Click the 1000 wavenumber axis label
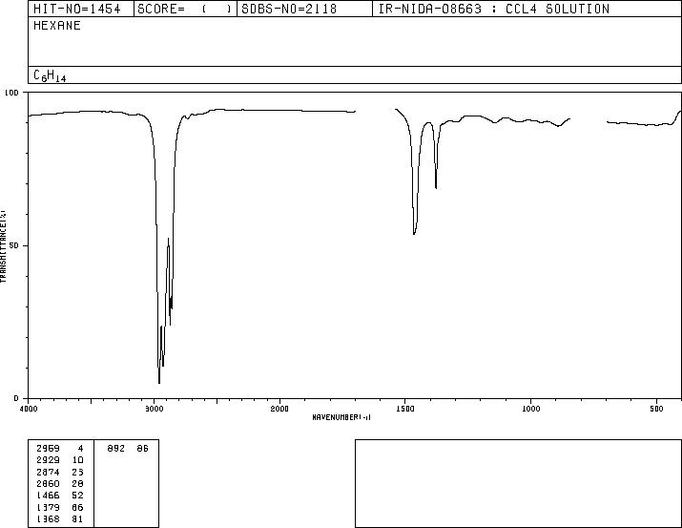Screen dimensions: 682x528 pyautogui.click(x=530, y=409)
